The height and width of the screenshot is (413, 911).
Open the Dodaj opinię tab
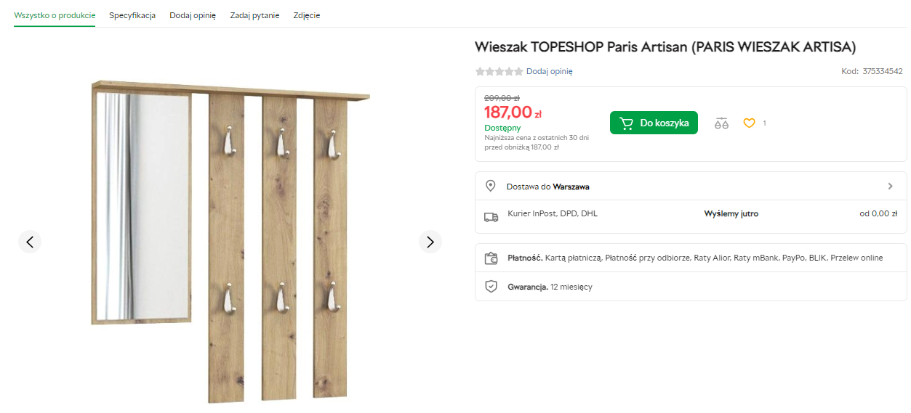coord(193,15)
